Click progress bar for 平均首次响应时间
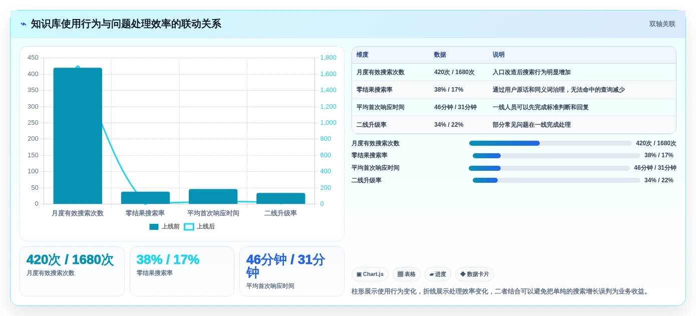This screenshot has width=696, height=316. pyautogui.click(x=549, y=168)
